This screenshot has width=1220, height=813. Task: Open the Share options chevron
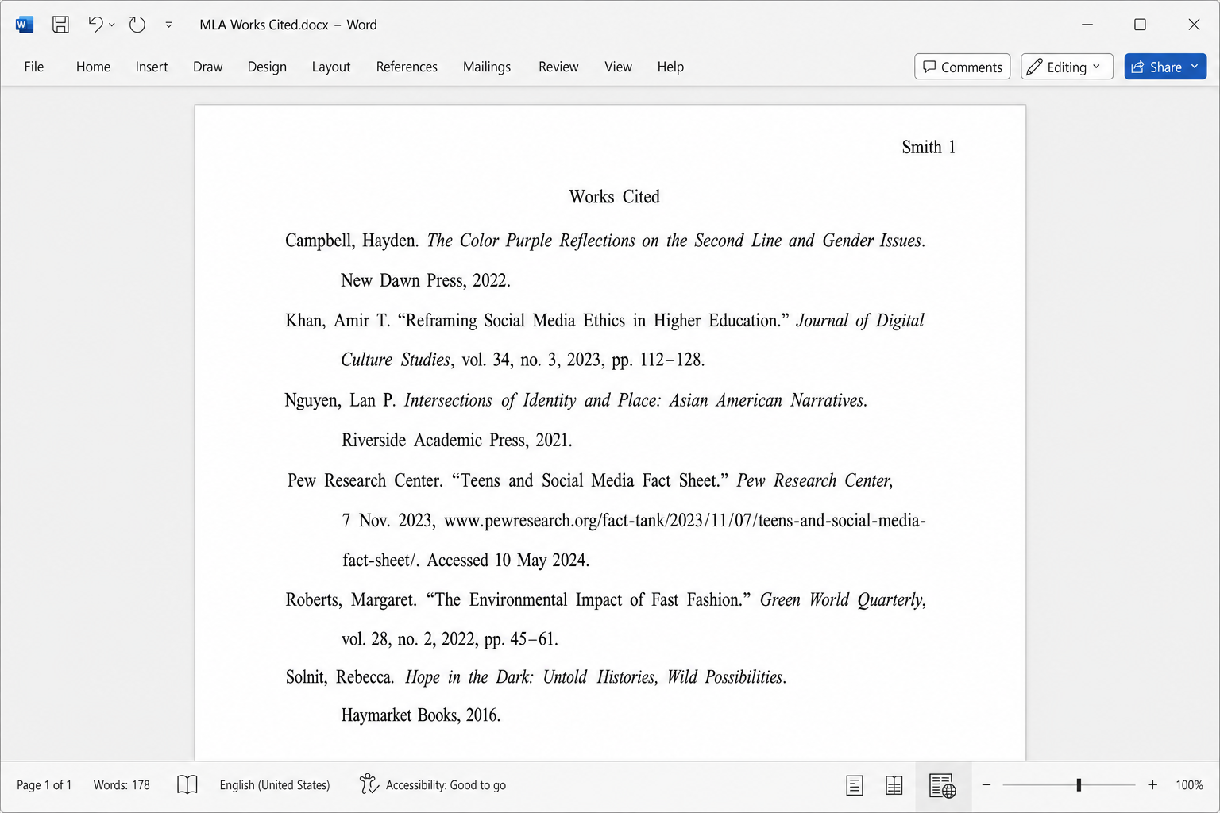click(1195, 67)
